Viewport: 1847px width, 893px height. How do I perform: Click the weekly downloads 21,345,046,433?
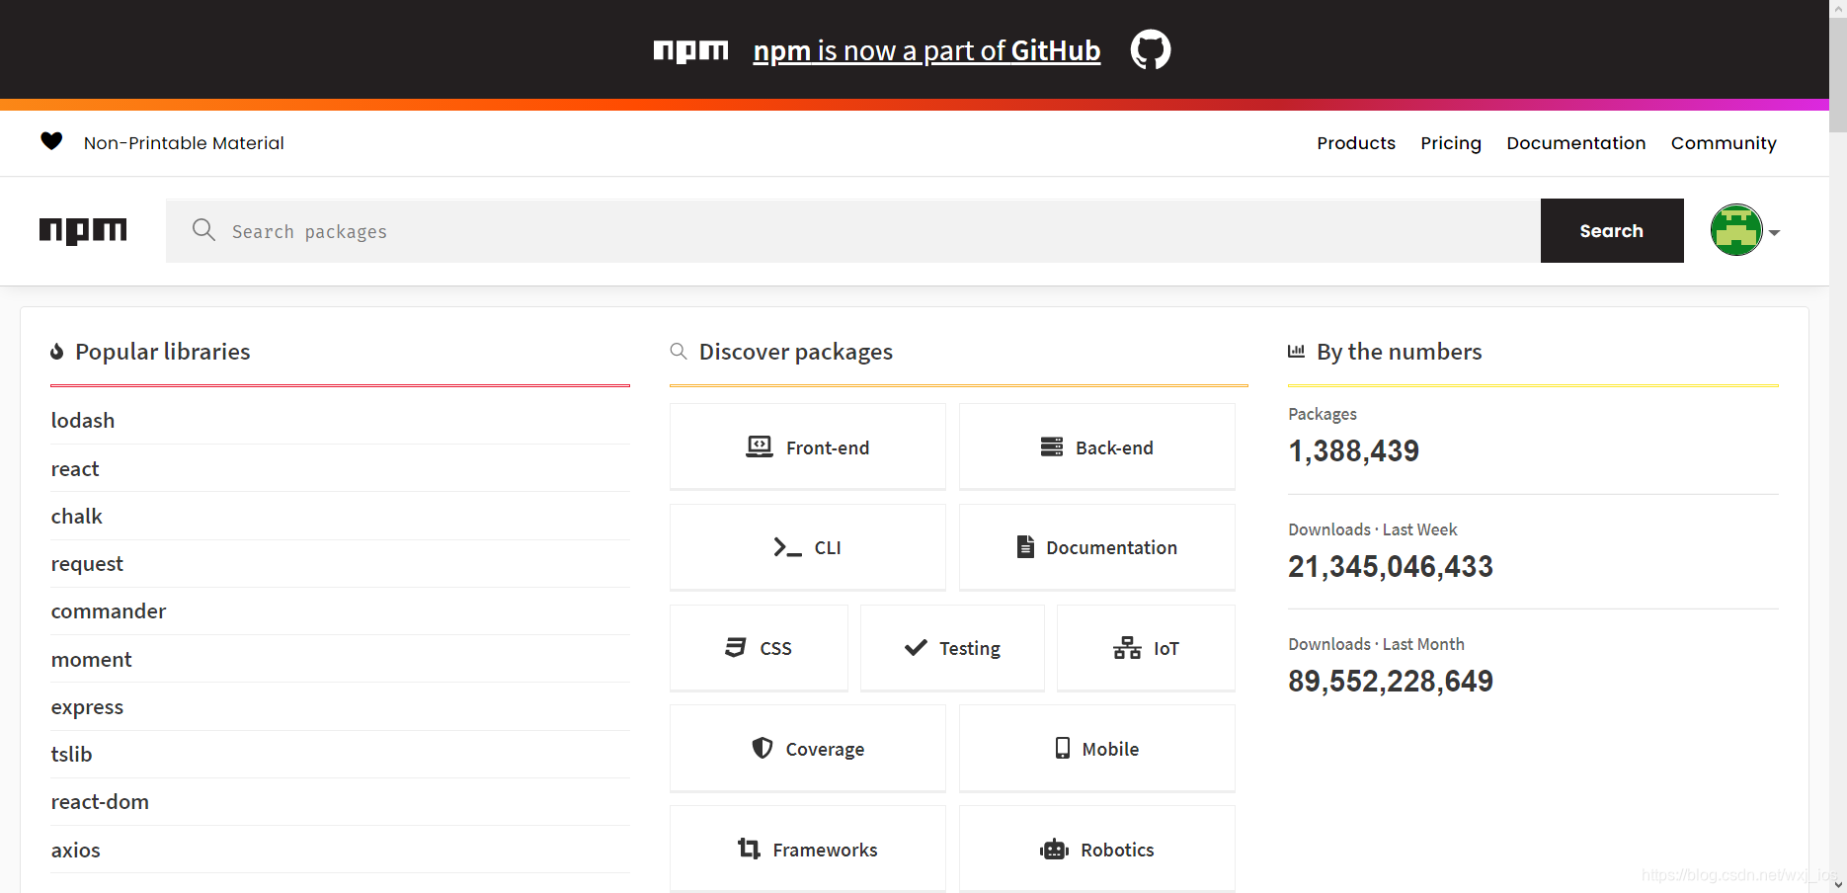(1391, 567)
